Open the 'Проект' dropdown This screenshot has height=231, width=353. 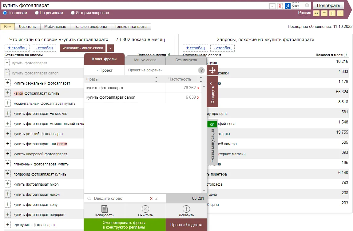pos(105,70)
